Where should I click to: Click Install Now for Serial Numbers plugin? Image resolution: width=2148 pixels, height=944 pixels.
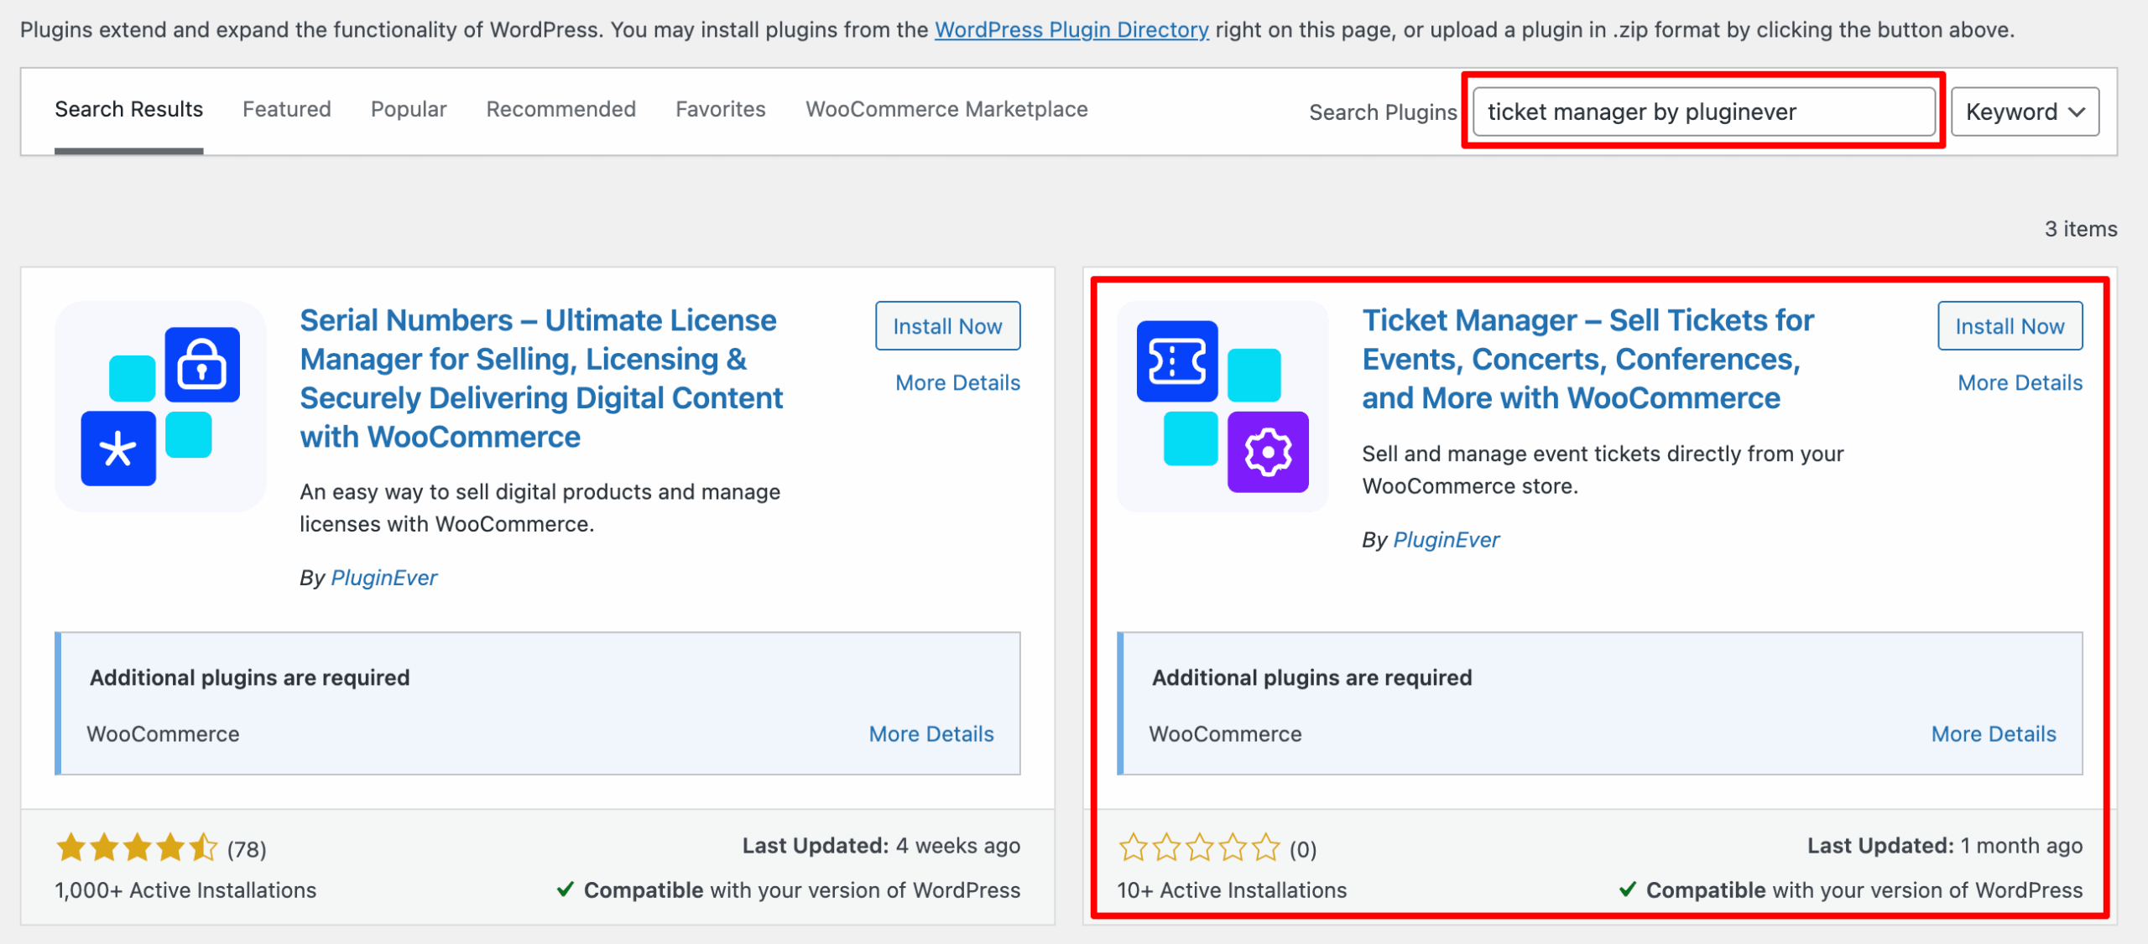pos(948,326)
